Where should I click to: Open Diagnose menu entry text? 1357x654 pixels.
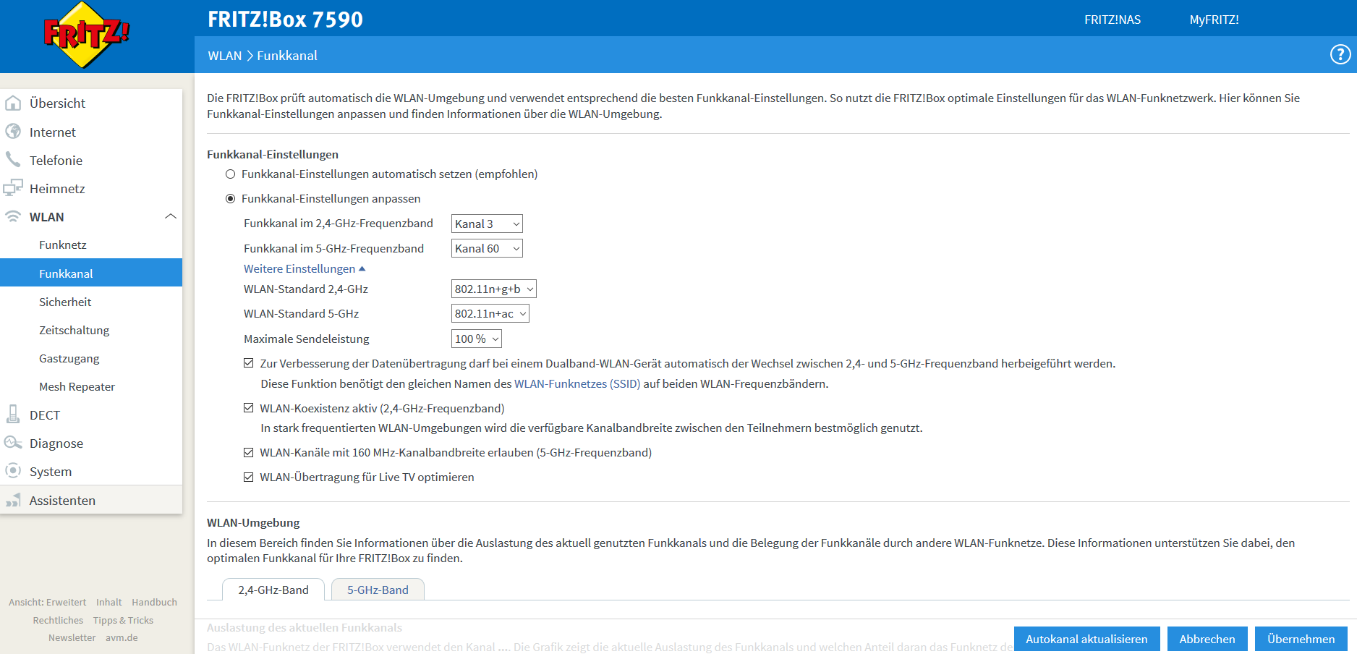tap(56, 443)
